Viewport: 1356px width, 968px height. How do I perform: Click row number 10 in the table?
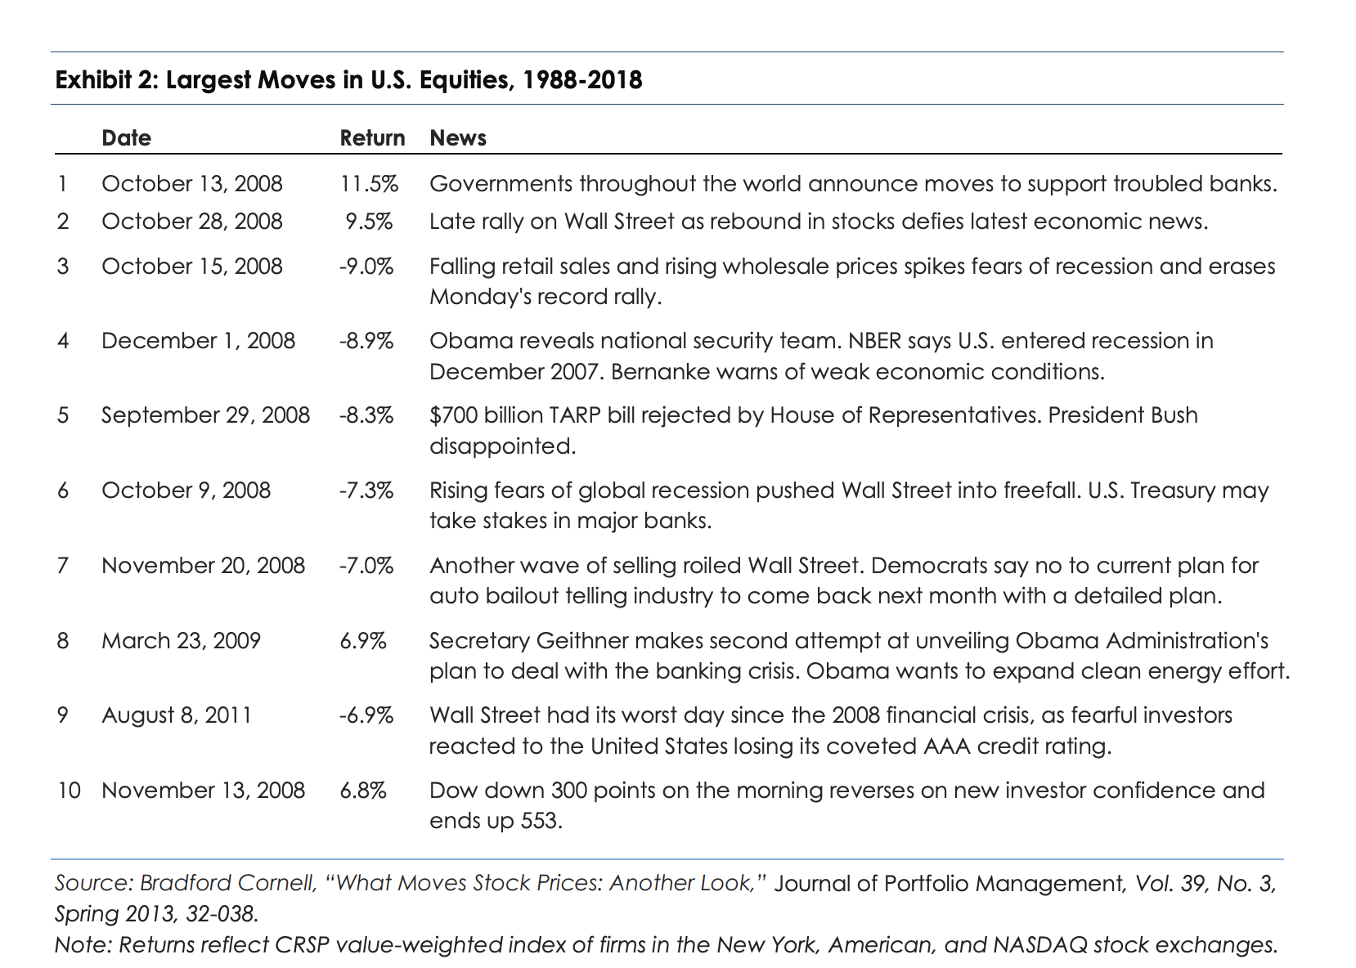pyautogui.click(x=69, y=791)
